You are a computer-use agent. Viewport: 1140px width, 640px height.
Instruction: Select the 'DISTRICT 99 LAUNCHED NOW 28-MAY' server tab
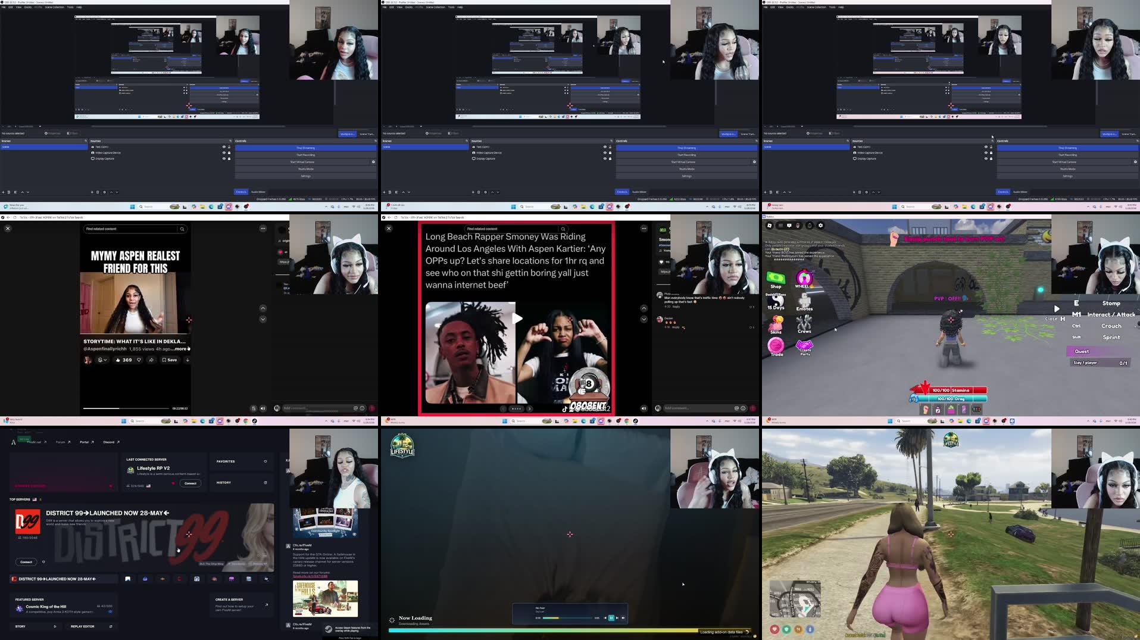[x=63, y=579]
